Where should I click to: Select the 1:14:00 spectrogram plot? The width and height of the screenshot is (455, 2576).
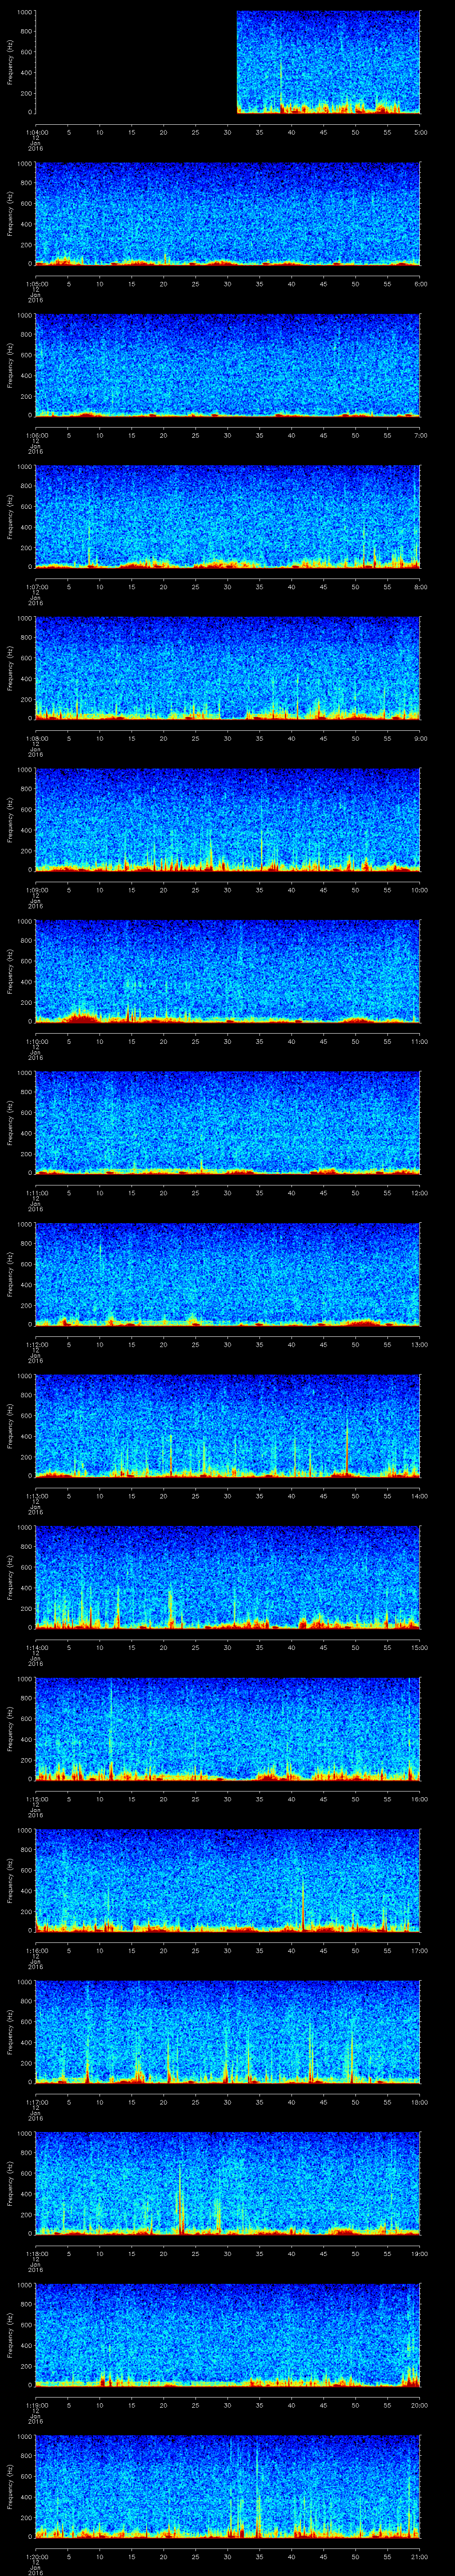(x=227, y=1576)
